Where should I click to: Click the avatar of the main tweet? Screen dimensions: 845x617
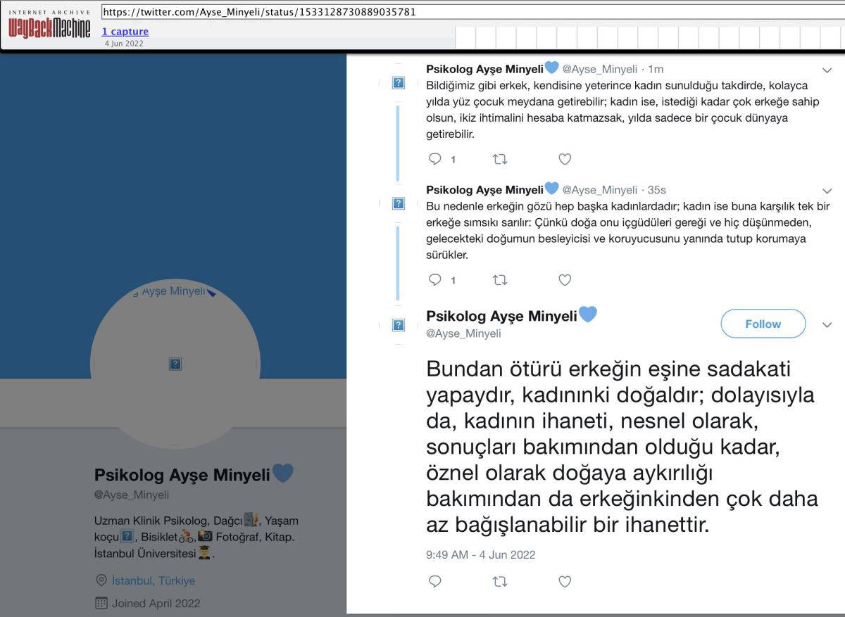399,325
